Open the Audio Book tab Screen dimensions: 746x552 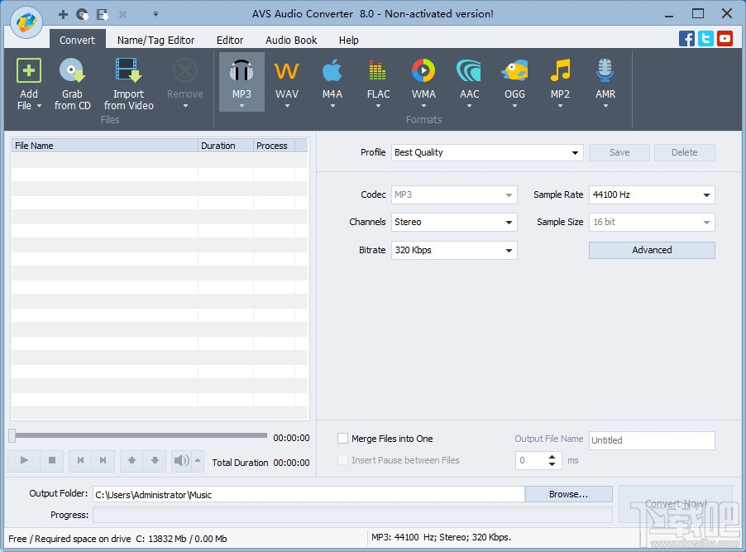291,40
